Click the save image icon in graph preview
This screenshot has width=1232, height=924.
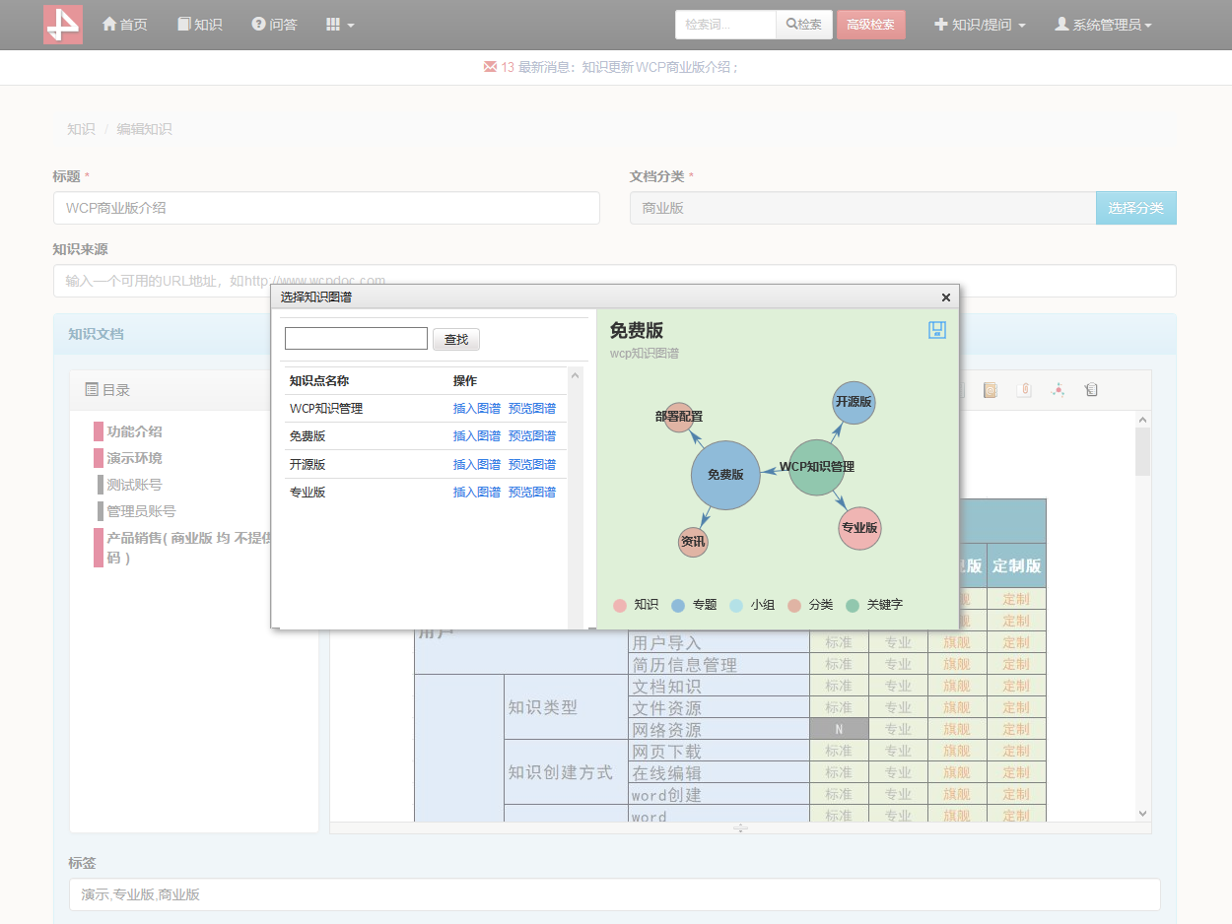click(x=937, y=330)
